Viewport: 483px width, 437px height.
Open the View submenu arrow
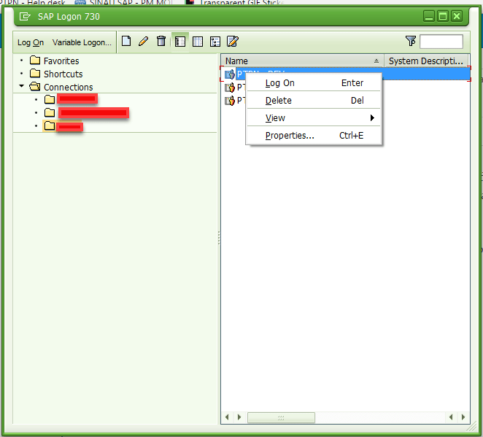372,118
